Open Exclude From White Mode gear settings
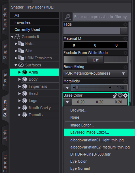Screen dimensions: 135x173 click(x=125, y=53)
